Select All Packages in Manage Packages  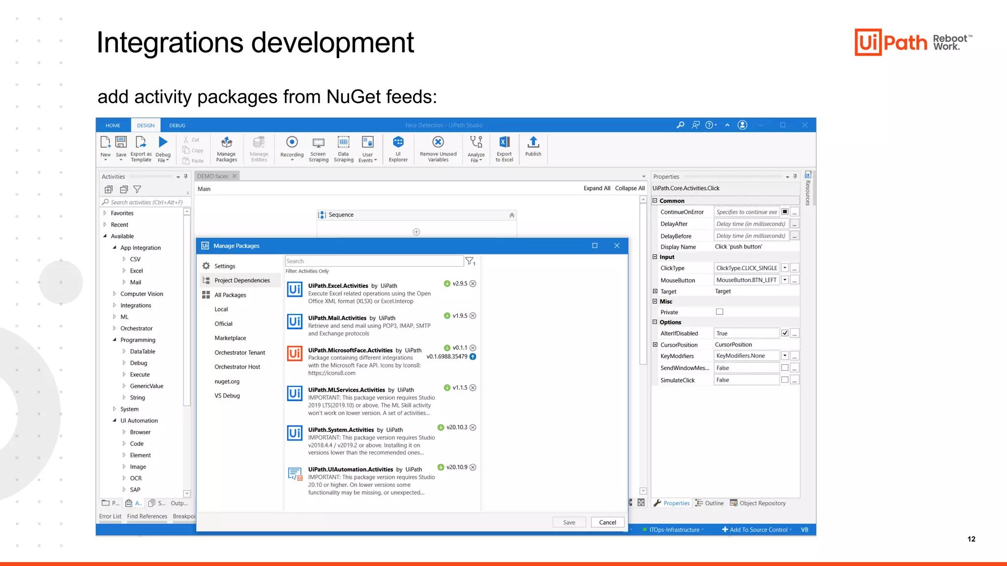tap(230, 295)
